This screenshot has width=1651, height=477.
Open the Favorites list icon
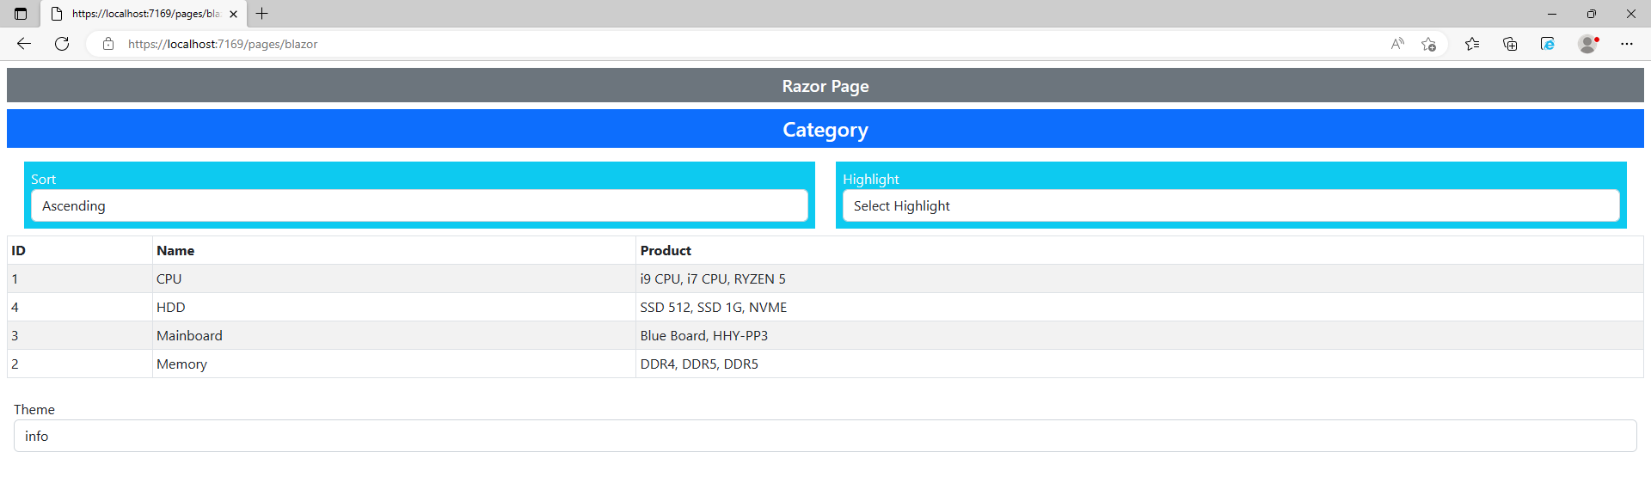[x=1472, y=44]
